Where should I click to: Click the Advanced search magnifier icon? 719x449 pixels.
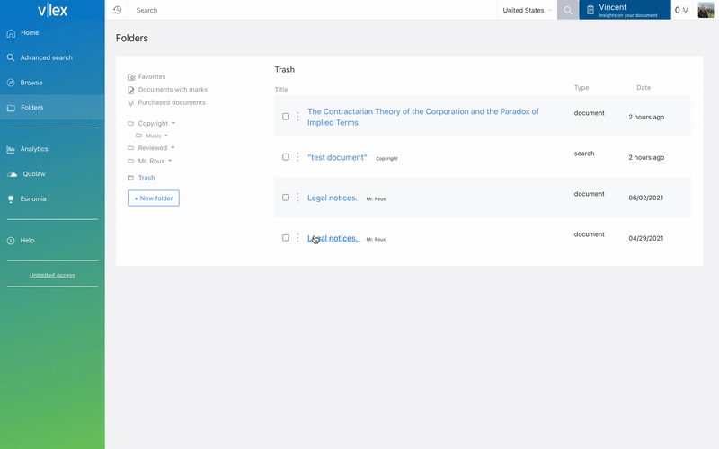point(11,57)
